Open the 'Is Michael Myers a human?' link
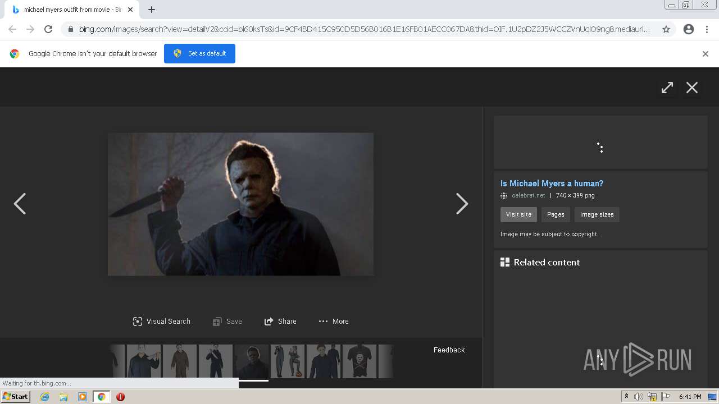719x404 pixels. (x=552, y=183)
